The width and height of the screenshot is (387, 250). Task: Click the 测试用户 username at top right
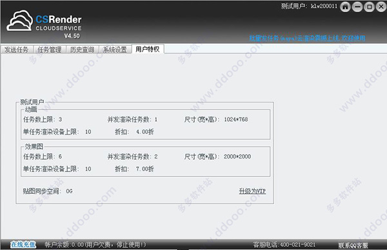click(309, 6)
